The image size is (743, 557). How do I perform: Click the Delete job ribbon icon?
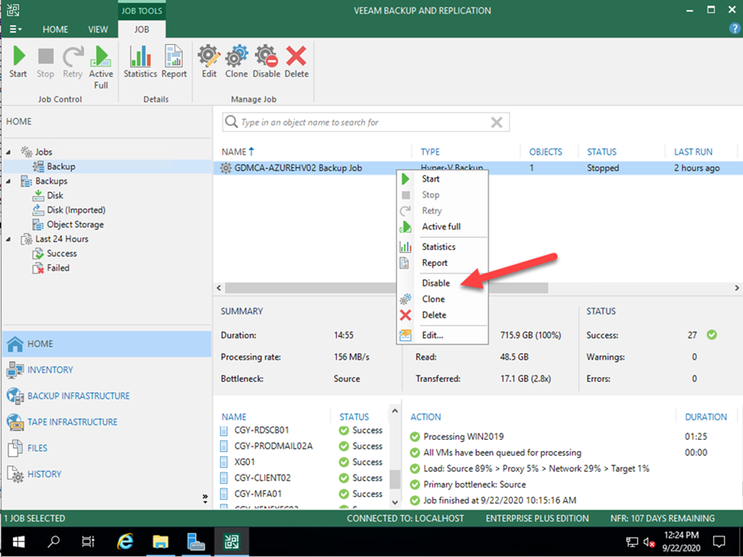[x=296, y=62]
